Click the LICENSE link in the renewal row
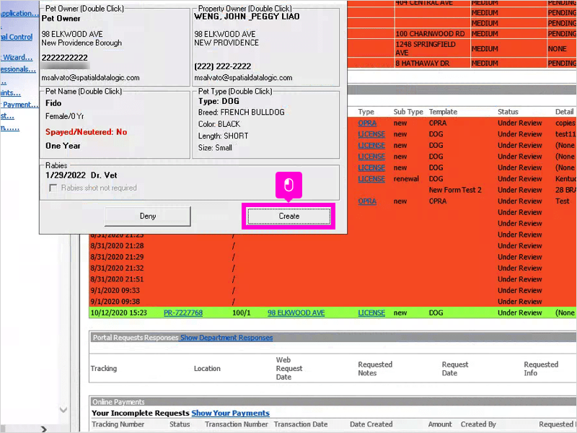 coord(371,179)
